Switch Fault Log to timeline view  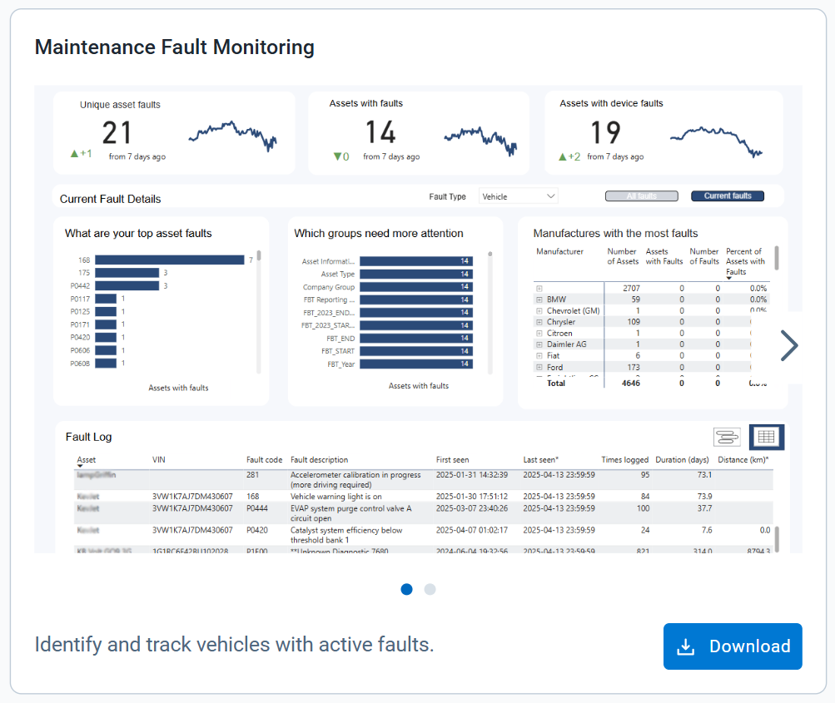727,437
